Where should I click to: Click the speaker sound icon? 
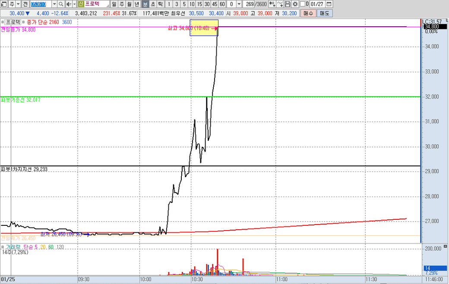click(x=69, y=4)
